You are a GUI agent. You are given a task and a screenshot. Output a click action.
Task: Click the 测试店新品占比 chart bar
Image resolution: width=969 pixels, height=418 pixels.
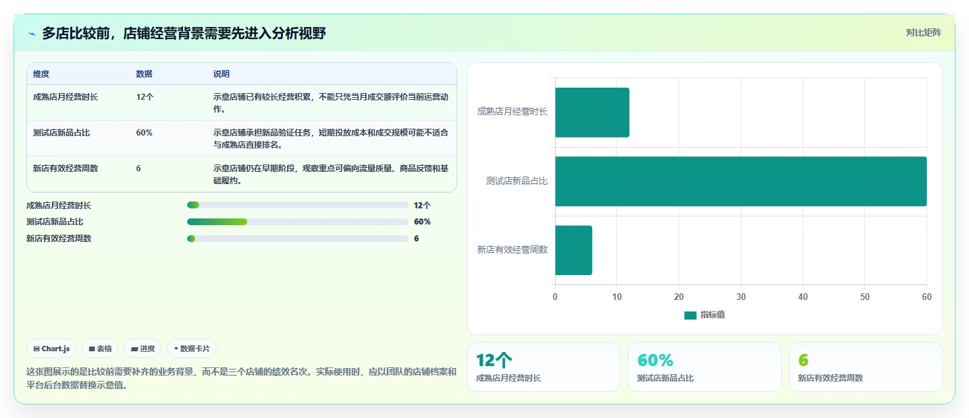(741, 181)
